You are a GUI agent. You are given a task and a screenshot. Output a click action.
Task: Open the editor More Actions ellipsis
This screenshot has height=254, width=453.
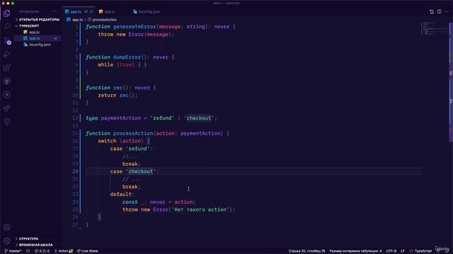[447, 11]
